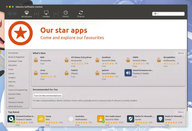
Task: Click Turn On Recommendations button
Action: coord(48,96)
